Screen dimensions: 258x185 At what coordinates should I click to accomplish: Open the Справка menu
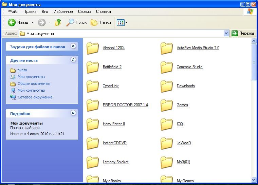tap(103, 12)
